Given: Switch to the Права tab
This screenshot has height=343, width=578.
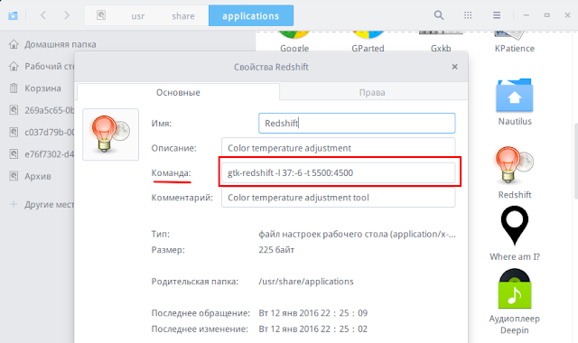Looking at the screenshot, I should click(x=372, y=92).
